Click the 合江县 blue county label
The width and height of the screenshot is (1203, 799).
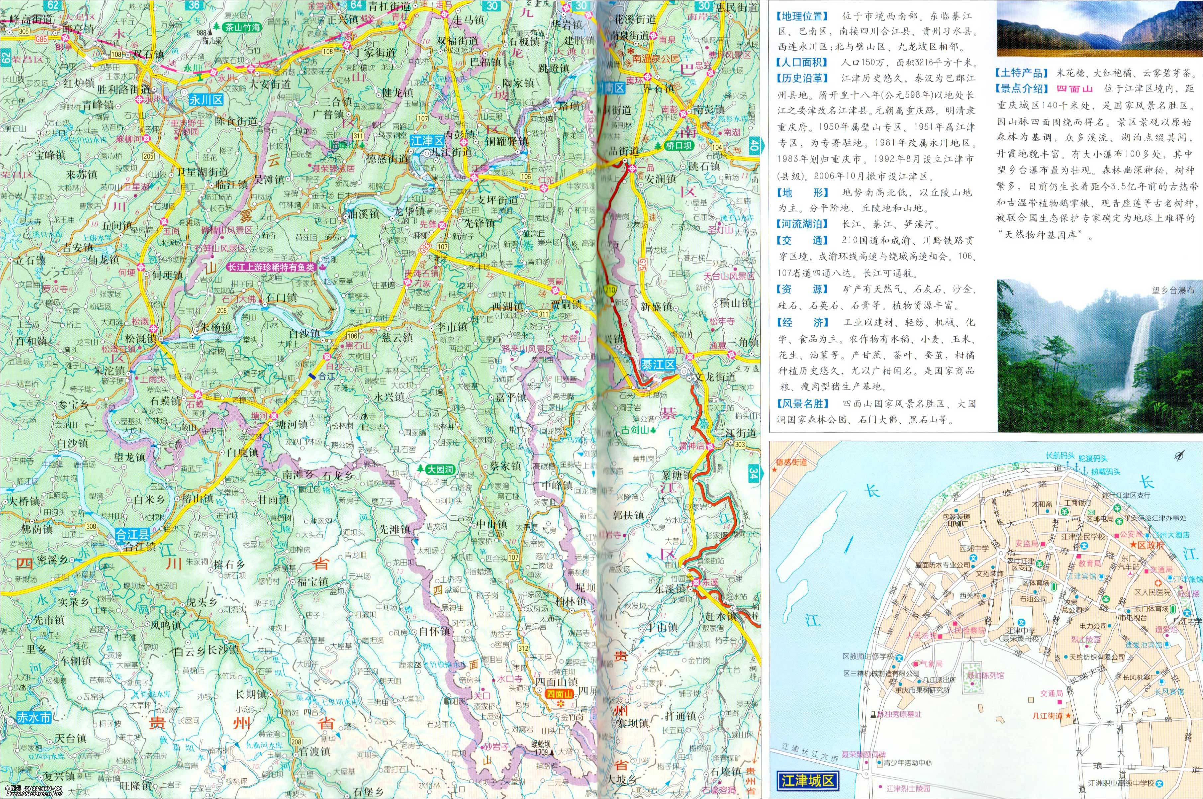coord(132,535)
